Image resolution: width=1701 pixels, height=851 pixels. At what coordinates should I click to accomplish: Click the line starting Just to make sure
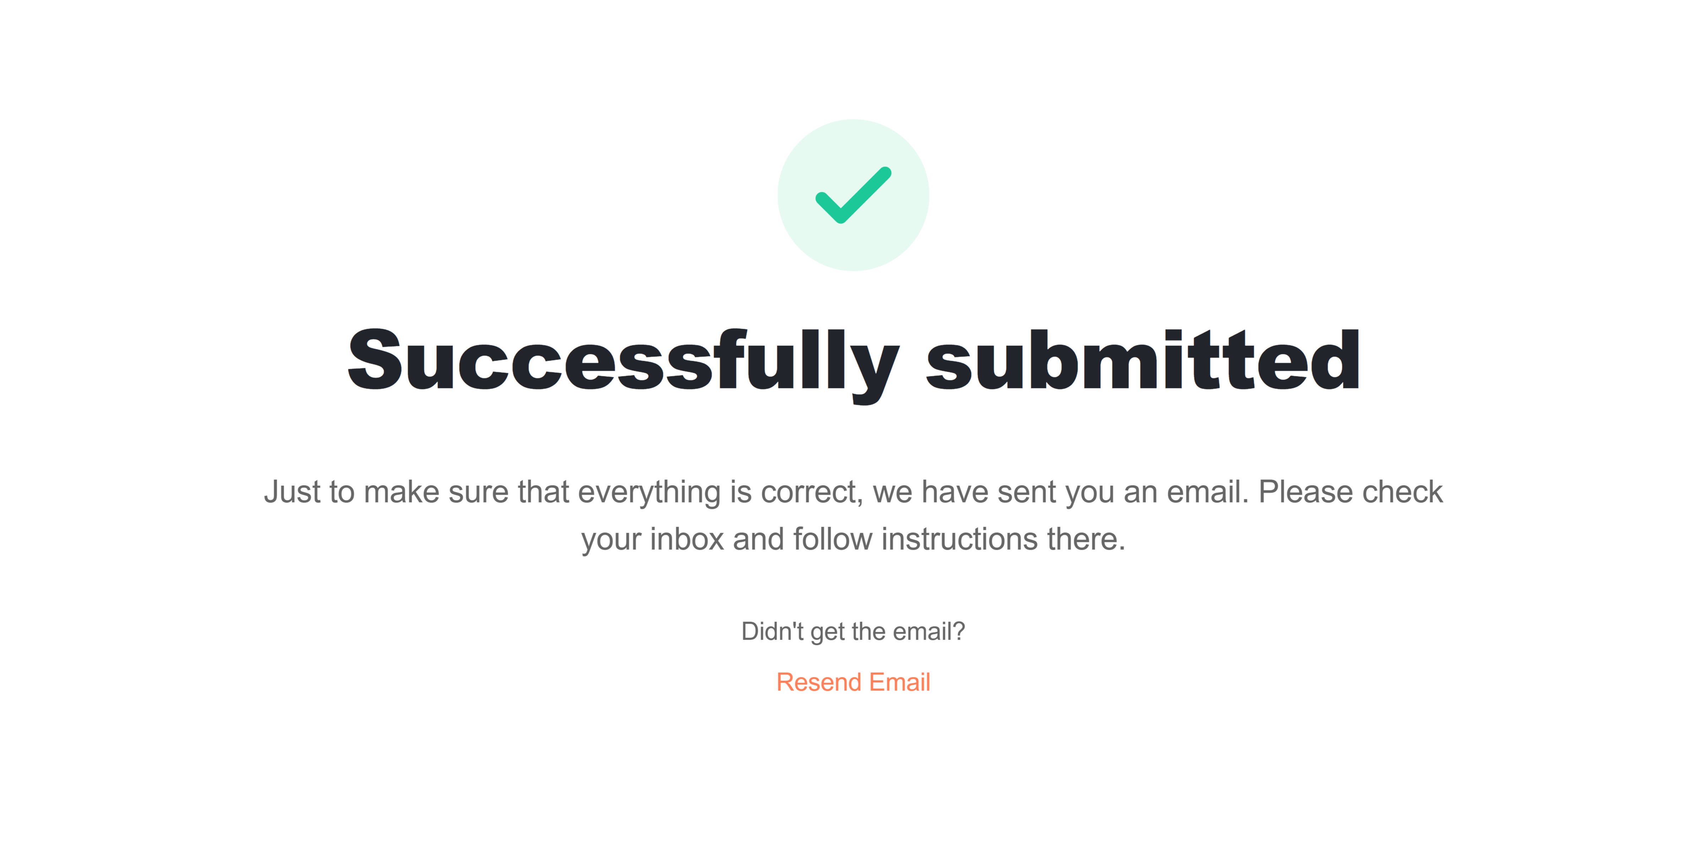click(853, 492)
